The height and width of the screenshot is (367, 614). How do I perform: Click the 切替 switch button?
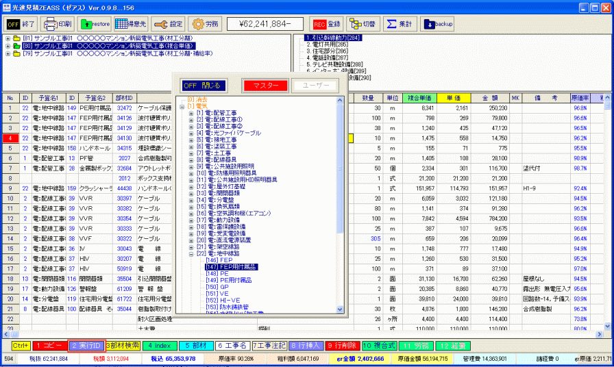[363, 24]
